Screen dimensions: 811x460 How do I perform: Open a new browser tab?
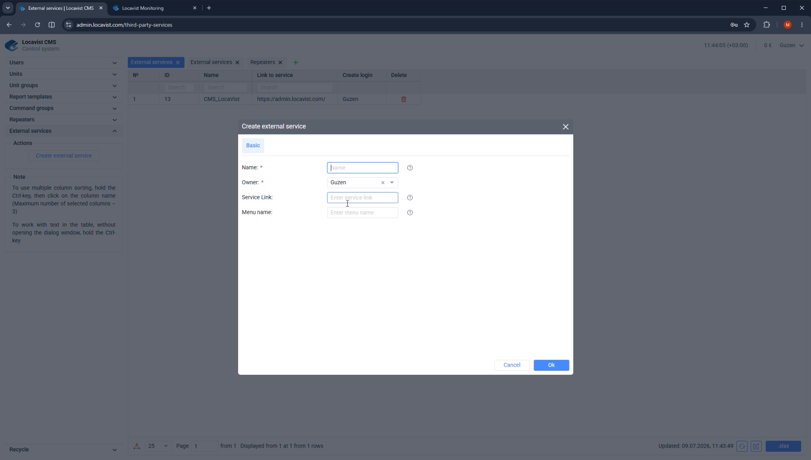tap(209, 8)
